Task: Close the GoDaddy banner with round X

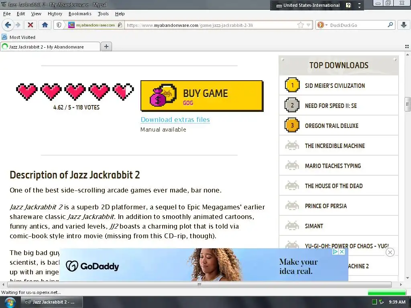Action: click(x=390, y=252)
